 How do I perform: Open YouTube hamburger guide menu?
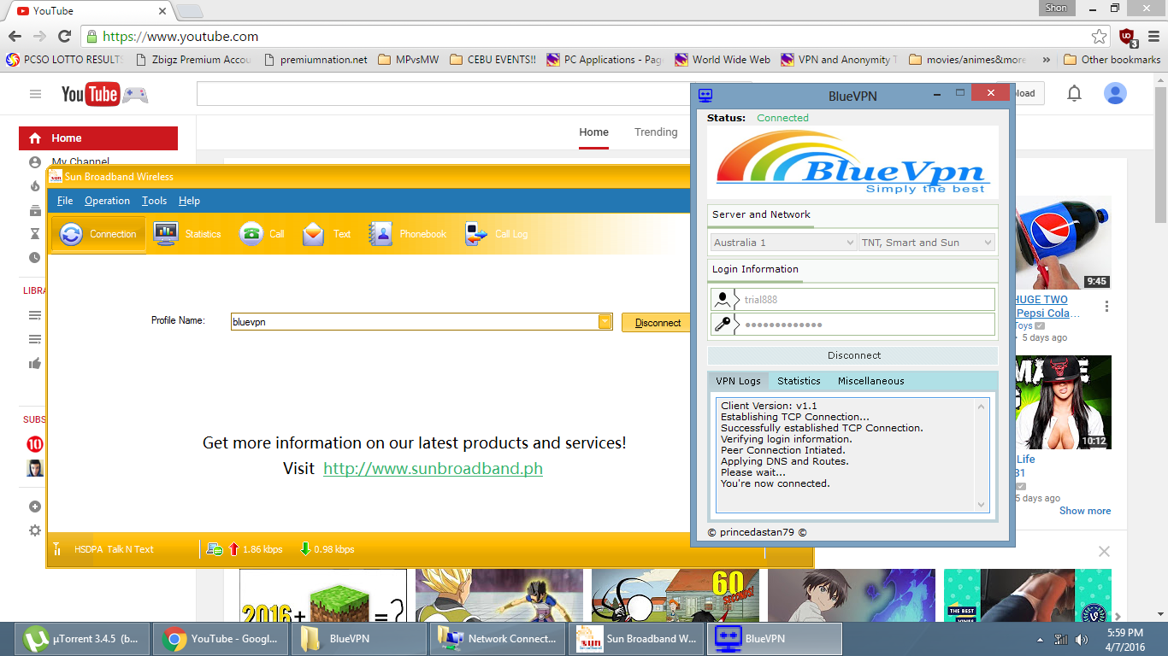click(35, 94)
